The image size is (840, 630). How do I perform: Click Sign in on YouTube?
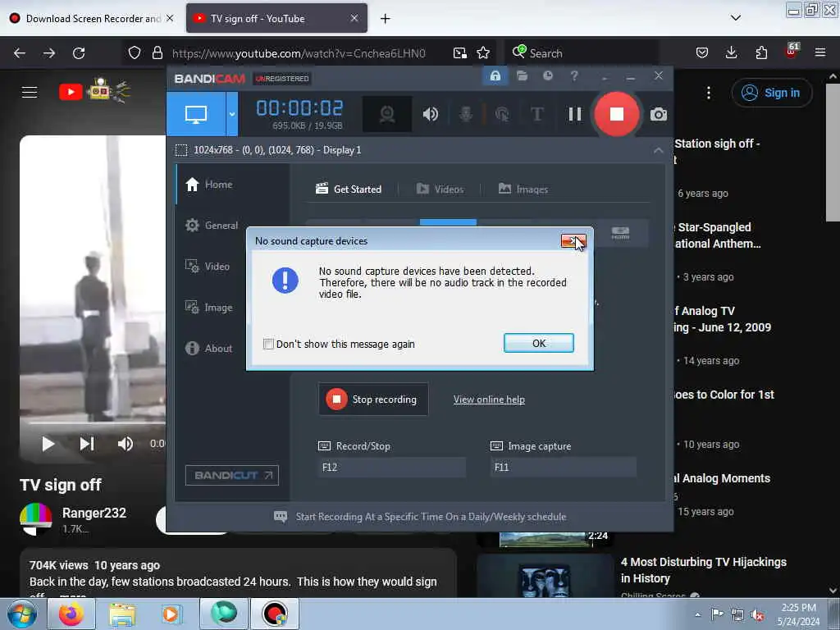(x=771, y=93)
